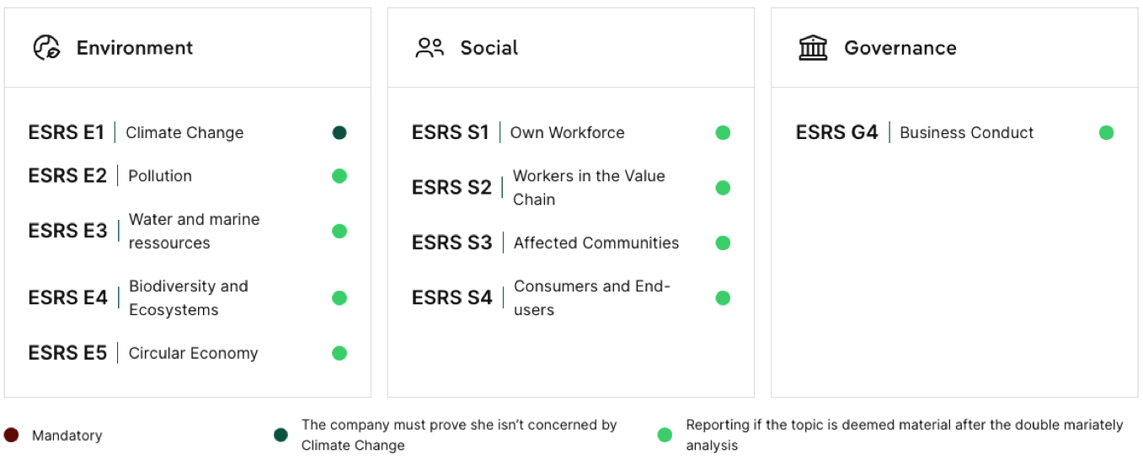Screen dimensions: 1143x465
Task: Click the Social people icon
Action: [x=430, y=48]
